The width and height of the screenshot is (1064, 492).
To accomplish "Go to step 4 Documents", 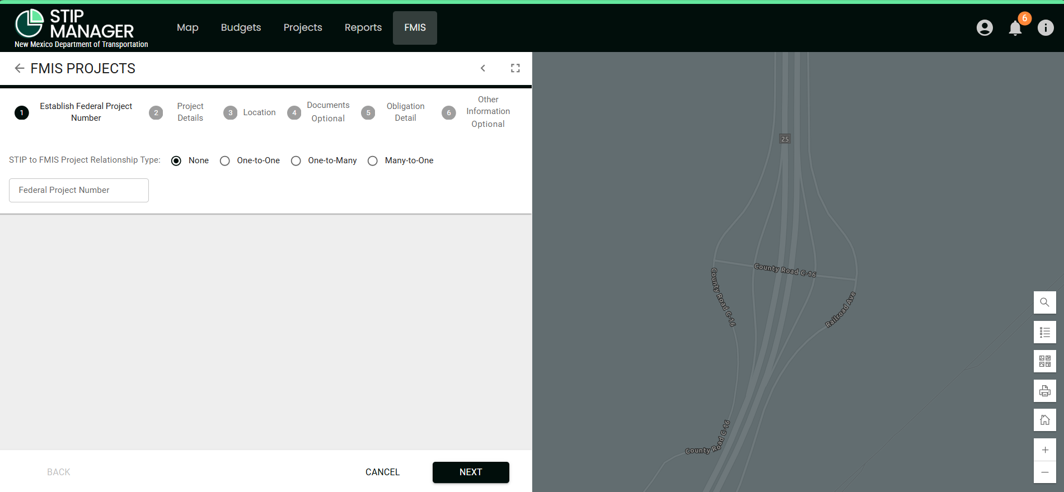I will (319, 112).
